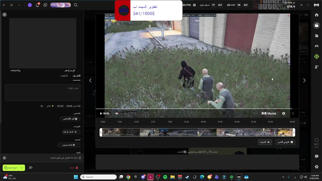322x181 pixels.
Task: Open the clips library sidebar icon
Action: (316, 25)
